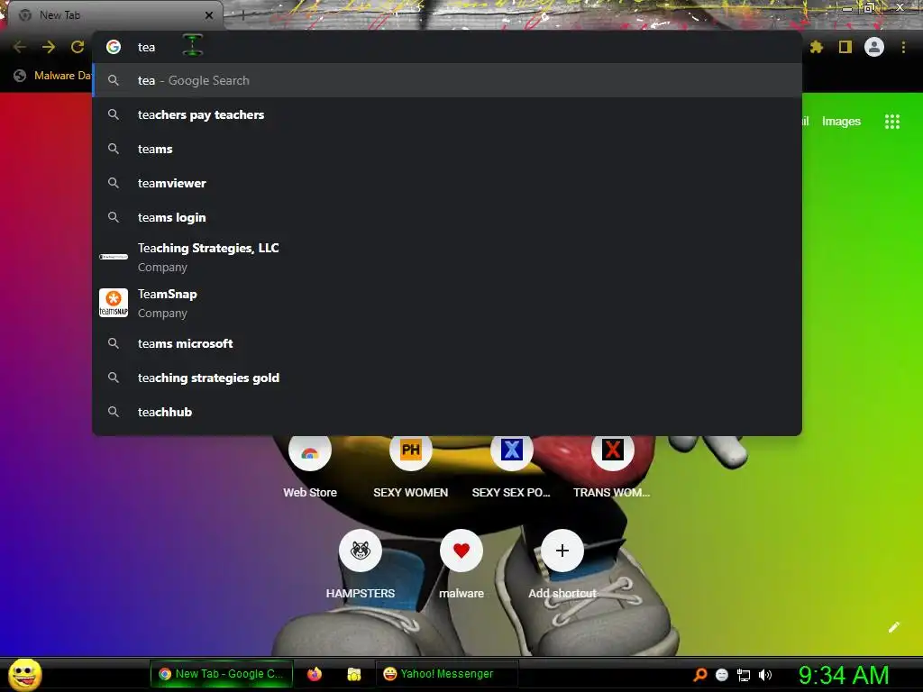Open the Malware bookmark in bookmarks bar
923x692 pixels.
coord(53,76)
